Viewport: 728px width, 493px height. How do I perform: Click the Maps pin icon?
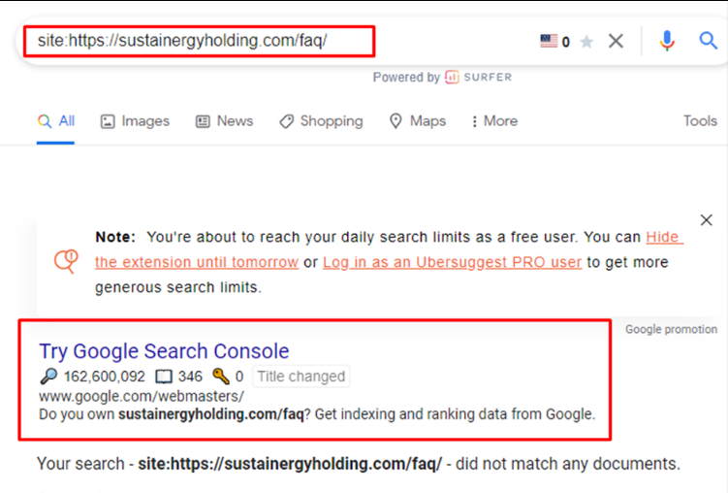click(396, 121)
